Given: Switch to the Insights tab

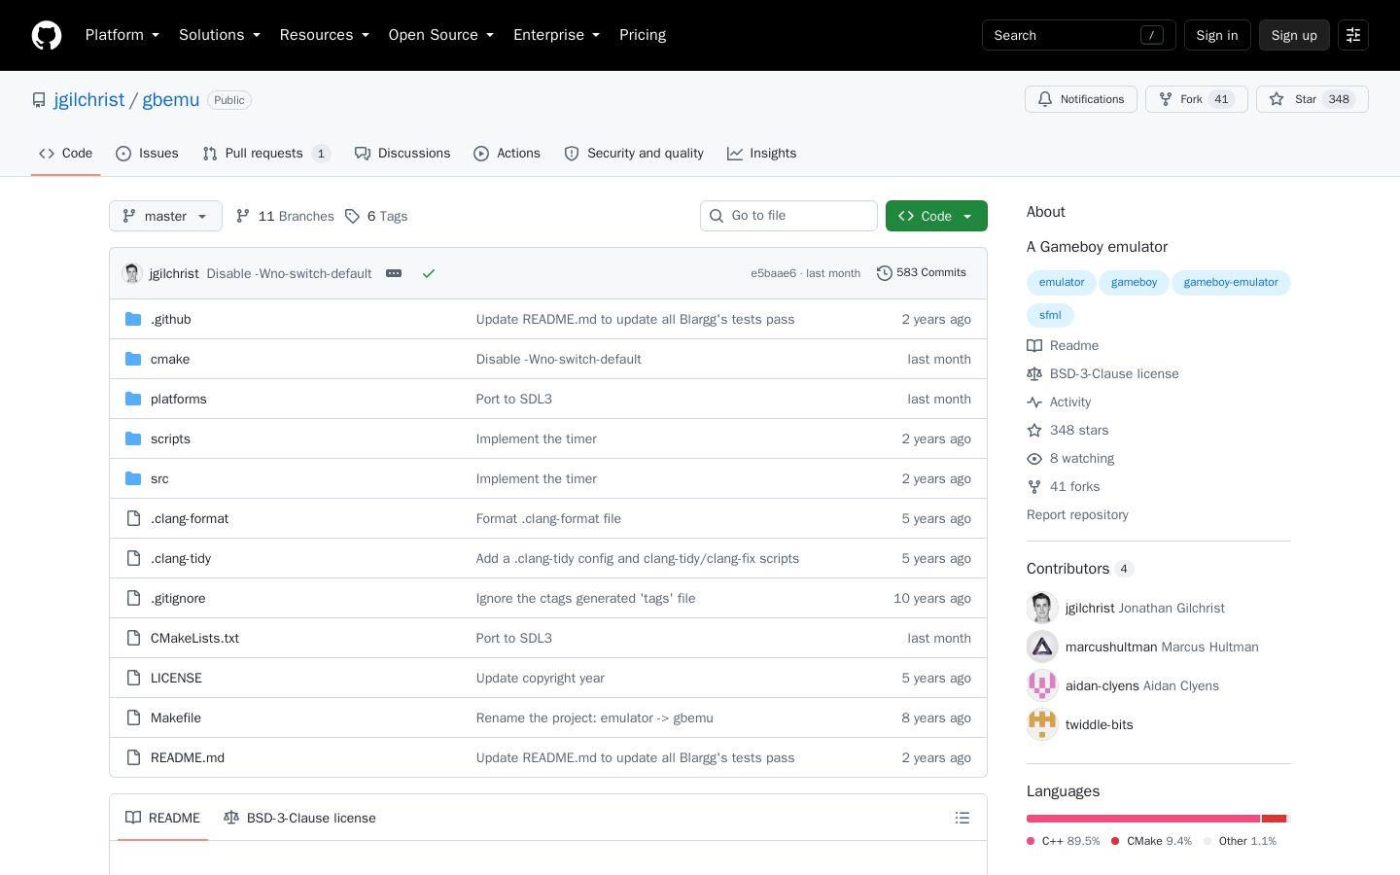Looking at the screenshot, I should 762,154.
